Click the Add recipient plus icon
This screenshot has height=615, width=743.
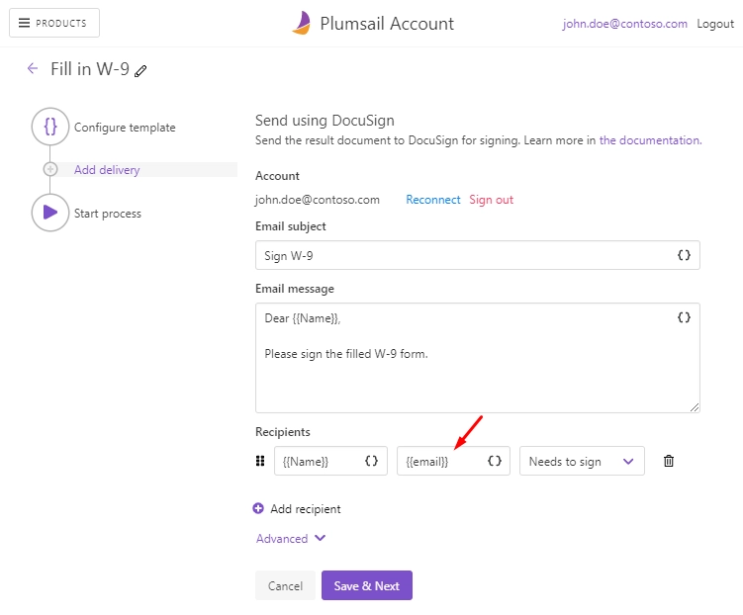tap(258, 508)
